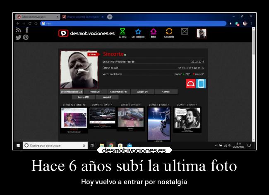This screenshot has width=269, height=195.
Task: Click the 'Última sesión:' label
Action: tap(111, 68)
